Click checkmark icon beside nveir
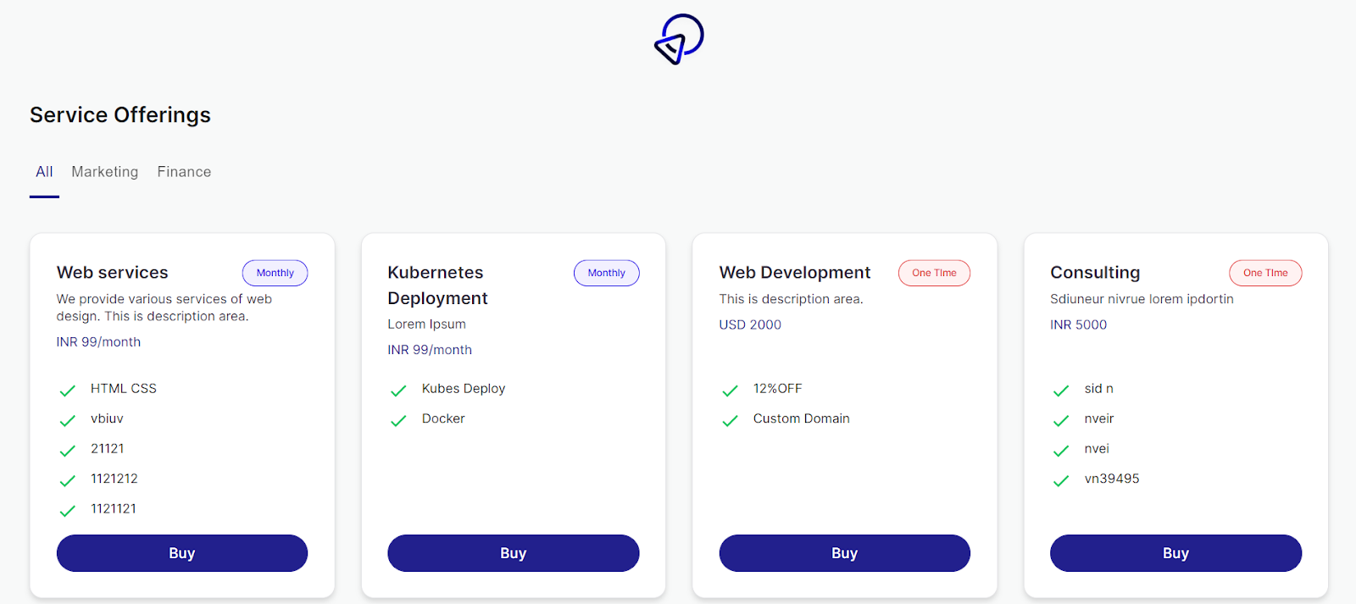 tap(1061, 421)
